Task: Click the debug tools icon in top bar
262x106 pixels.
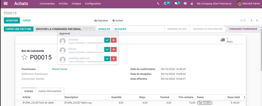Action: 192,4
